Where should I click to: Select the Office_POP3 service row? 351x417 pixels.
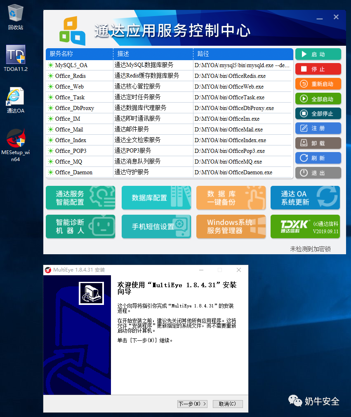169,151
